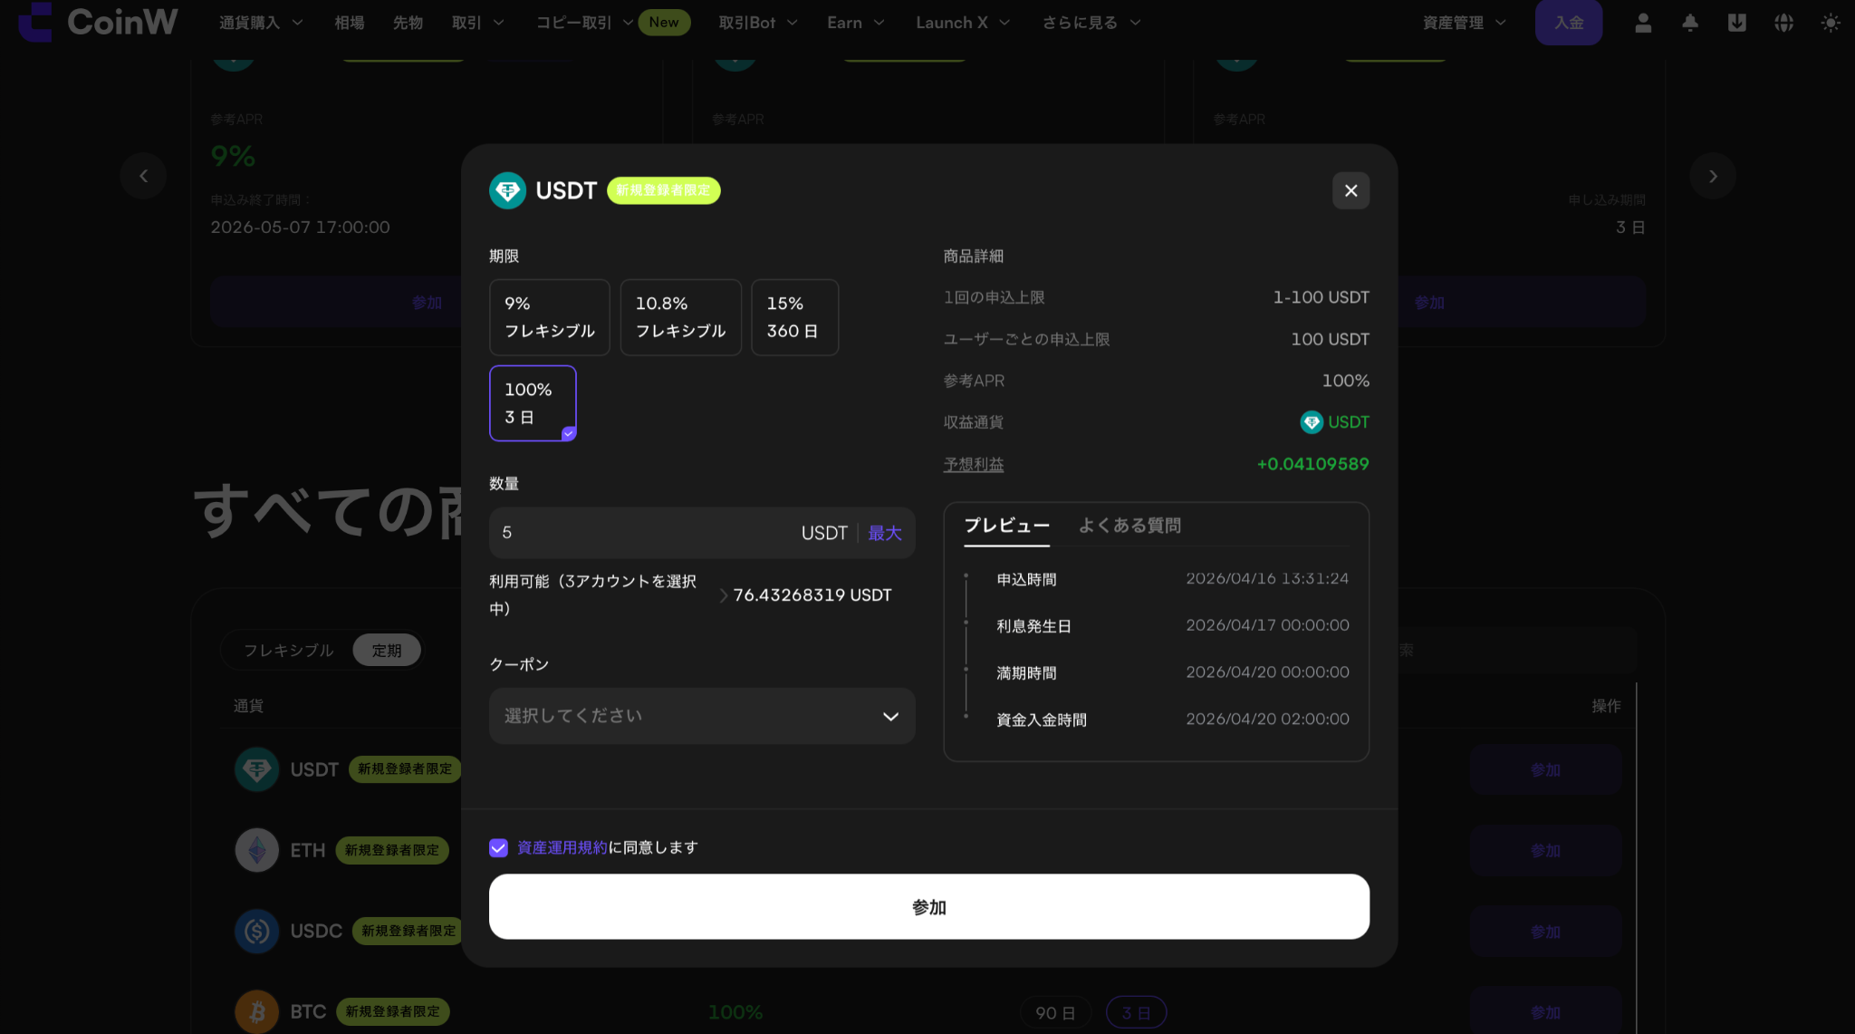Close the USDT subscription dialog
The width and height of the screenshot is (1855, 1034).
point(1350,190)
